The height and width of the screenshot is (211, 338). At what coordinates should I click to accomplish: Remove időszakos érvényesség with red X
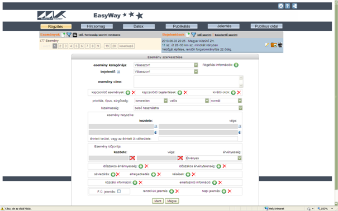click(146, 166)
